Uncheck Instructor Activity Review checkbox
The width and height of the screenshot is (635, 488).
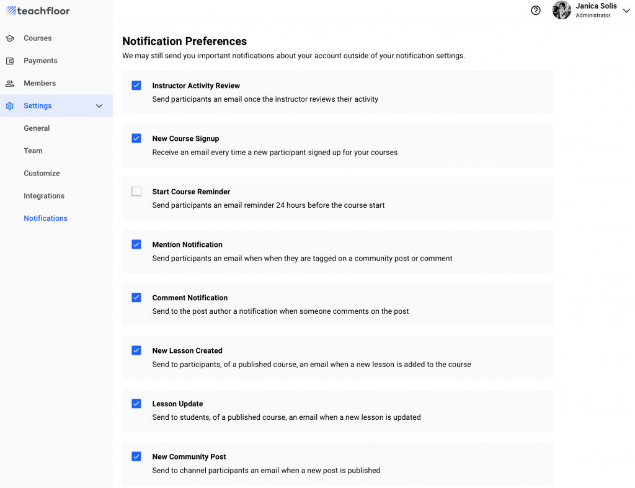pyautogui.click(x=136, y=86)
